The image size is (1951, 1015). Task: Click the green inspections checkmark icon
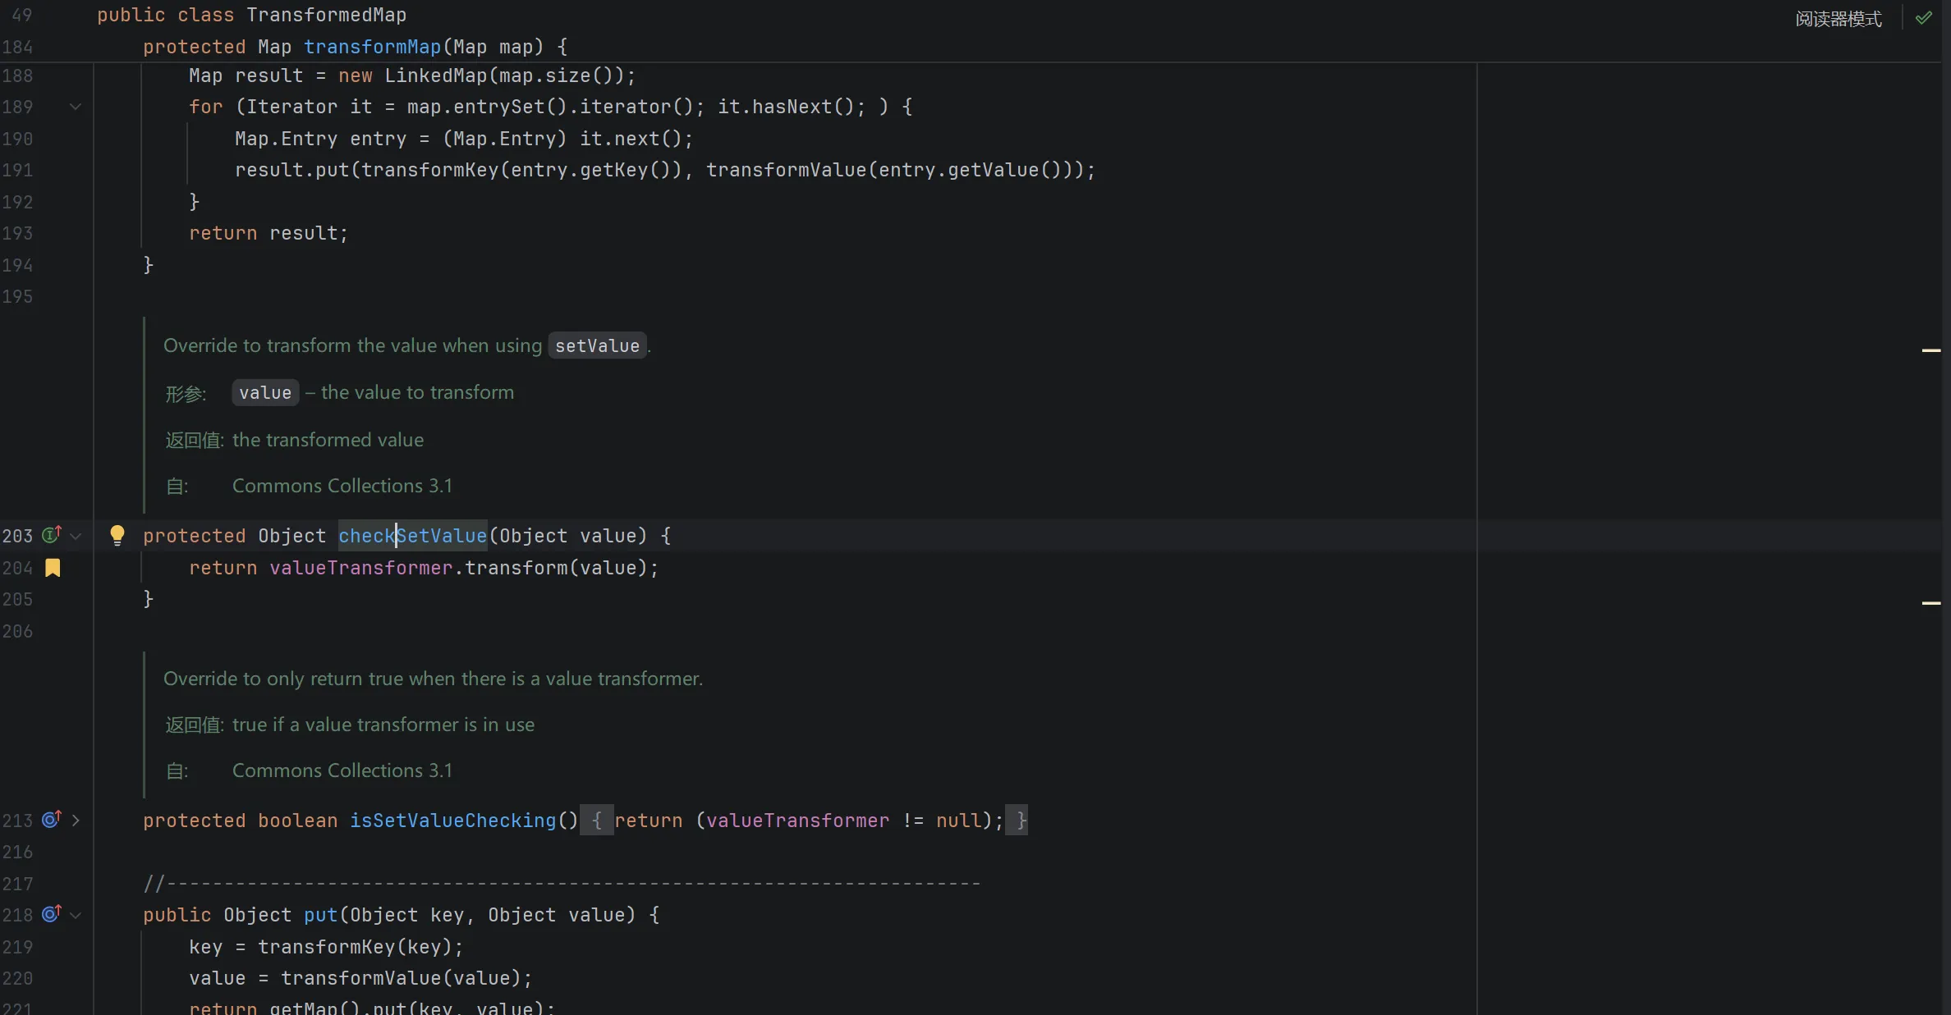[x=1924, y=18]
